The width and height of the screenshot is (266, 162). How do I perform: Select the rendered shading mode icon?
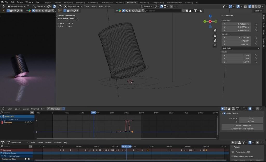click(260, 6)
